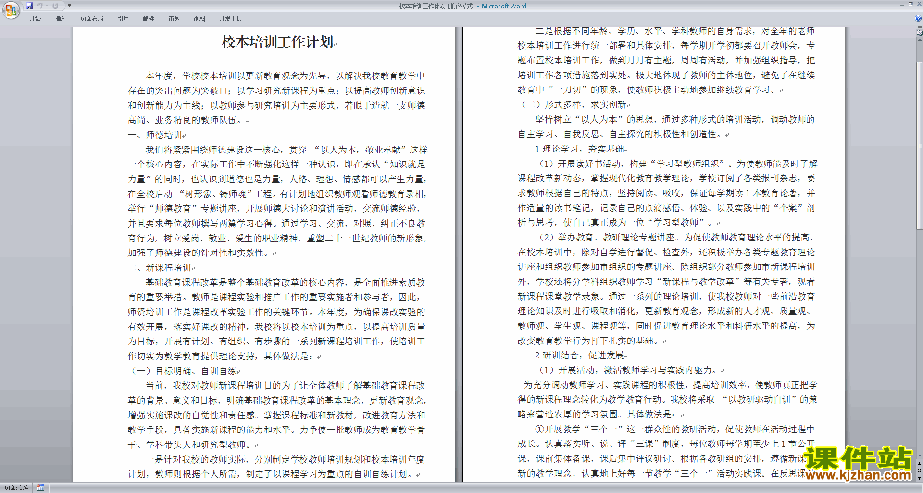Open the undo history dropdown arrow

pyautogui.click(x=47, y=6)
